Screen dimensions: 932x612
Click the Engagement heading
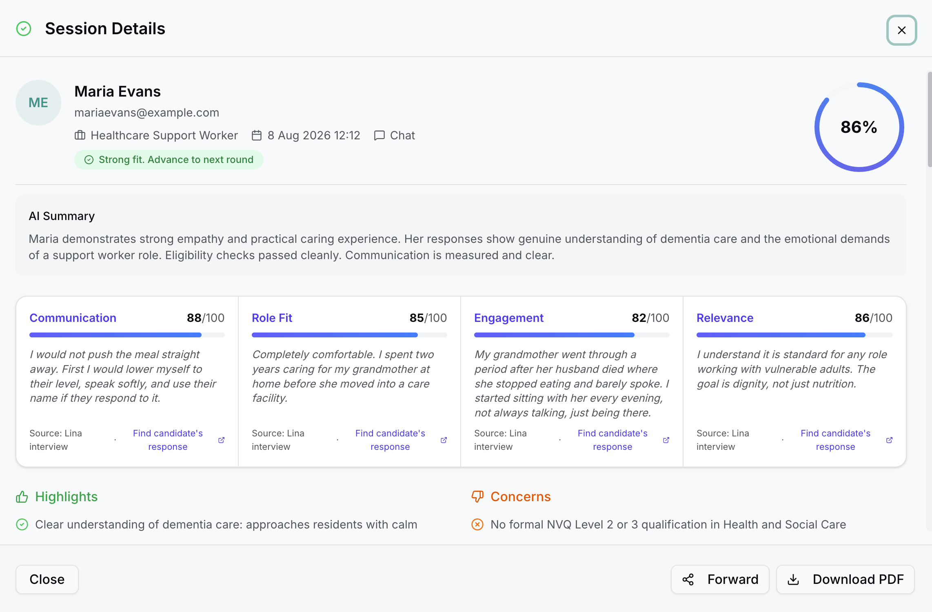click(509, 318)
